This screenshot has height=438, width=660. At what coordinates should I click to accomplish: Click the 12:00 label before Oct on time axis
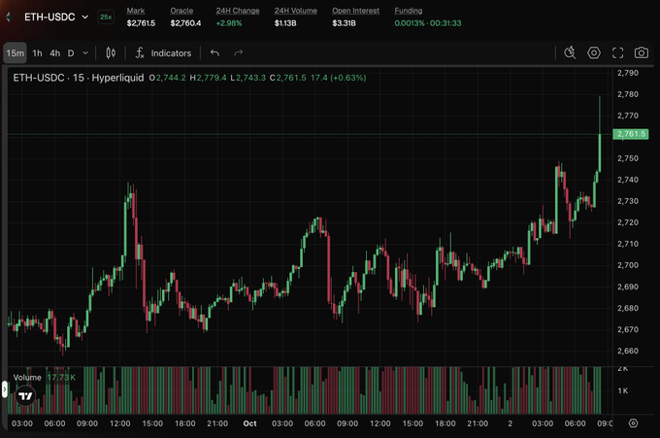(120, 423)
